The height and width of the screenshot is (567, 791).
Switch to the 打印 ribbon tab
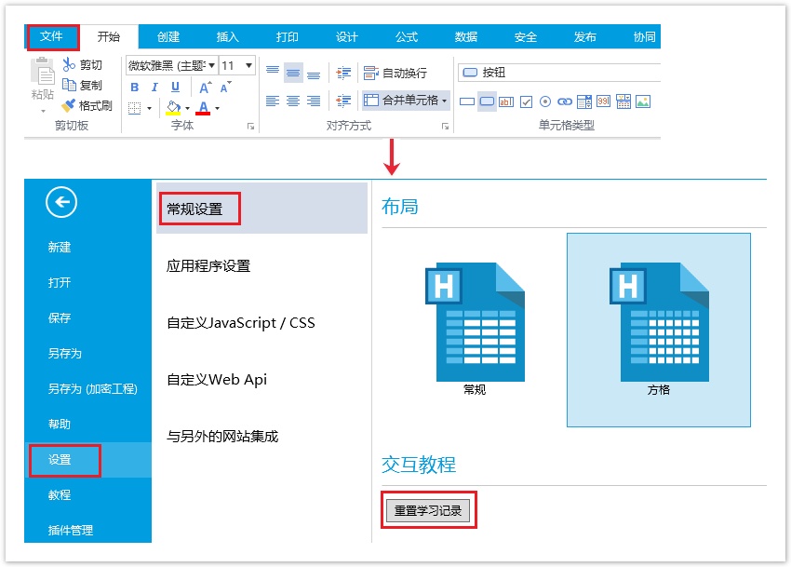click(287, 36)
